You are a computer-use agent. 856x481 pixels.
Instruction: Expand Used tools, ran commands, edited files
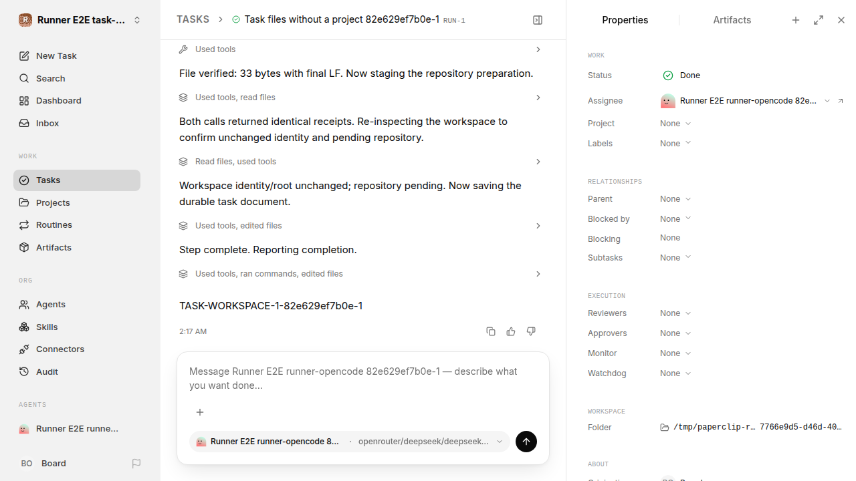[x=361, y=274]
